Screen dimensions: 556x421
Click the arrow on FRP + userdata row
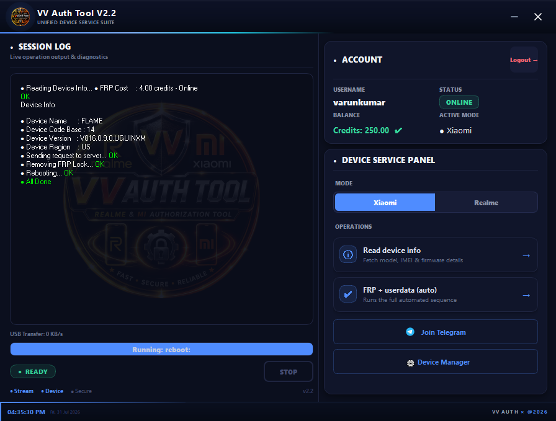(526, 295)
